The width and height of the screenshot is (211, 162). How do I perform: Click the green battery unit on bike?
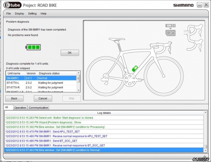tap(135, 68)
